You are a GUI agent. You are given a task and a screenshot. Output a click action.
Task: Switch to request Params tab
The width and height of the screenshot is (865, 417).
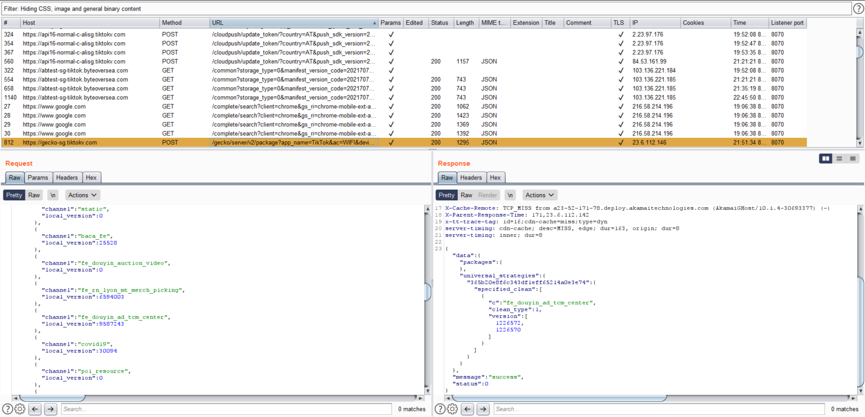(38, 178)
